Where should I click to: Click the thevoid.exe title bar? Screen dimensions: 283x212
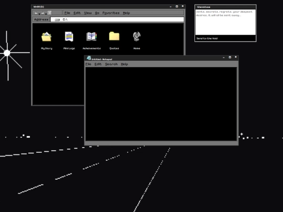point(225,7)
